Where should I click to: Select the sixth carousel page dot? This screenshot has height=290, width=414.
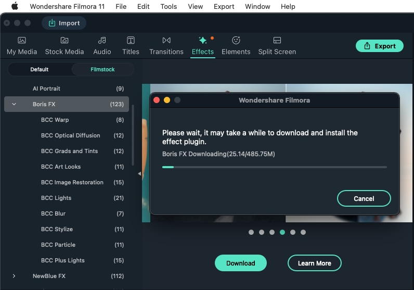[303, 232]
